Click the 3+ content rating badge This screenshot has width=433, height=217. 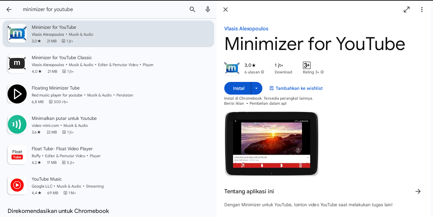306,65
